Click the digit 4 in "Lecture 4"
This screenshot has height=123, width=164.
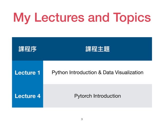[39, 96]
